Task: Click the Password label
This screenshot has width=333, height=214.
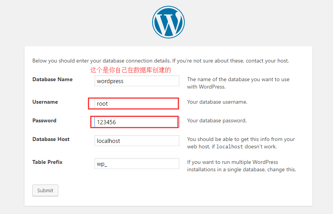Action: (44, 120)
